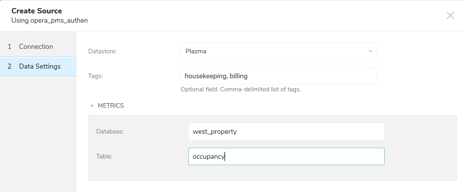Click the "Database:" field label
The width and height of the screenshot is (464, 192).
110,132
